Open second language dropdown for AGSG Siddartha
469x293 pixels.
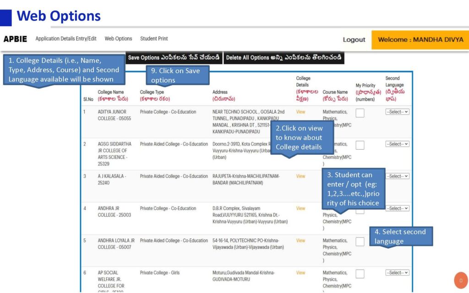pyautogui.click(x=397, y=144)
